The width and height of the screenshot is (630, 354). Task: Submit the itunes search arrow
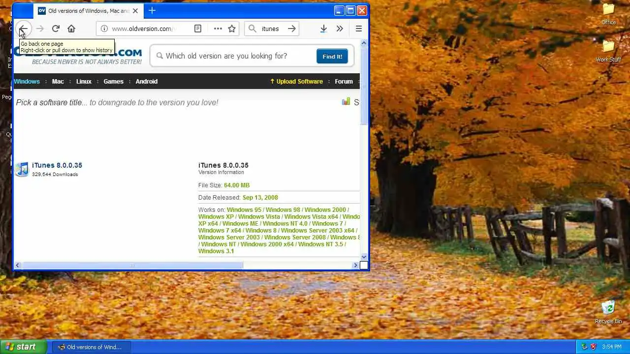tap(292, 29)
